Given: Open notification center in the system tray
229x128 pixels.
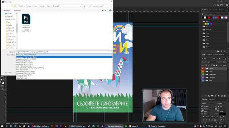Looking at the screenshot, I should (x=225, y=126).
